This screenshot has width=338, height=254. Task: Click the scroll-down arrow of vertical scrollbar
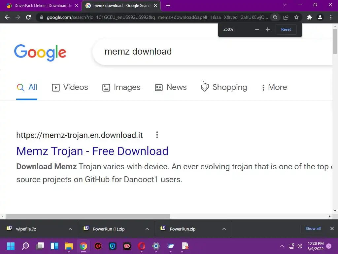[335, 211]
